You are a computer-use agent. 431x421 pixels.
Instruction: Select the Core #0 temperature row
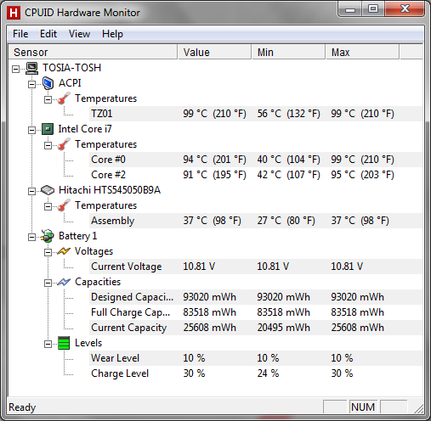[x=256, y=160]
